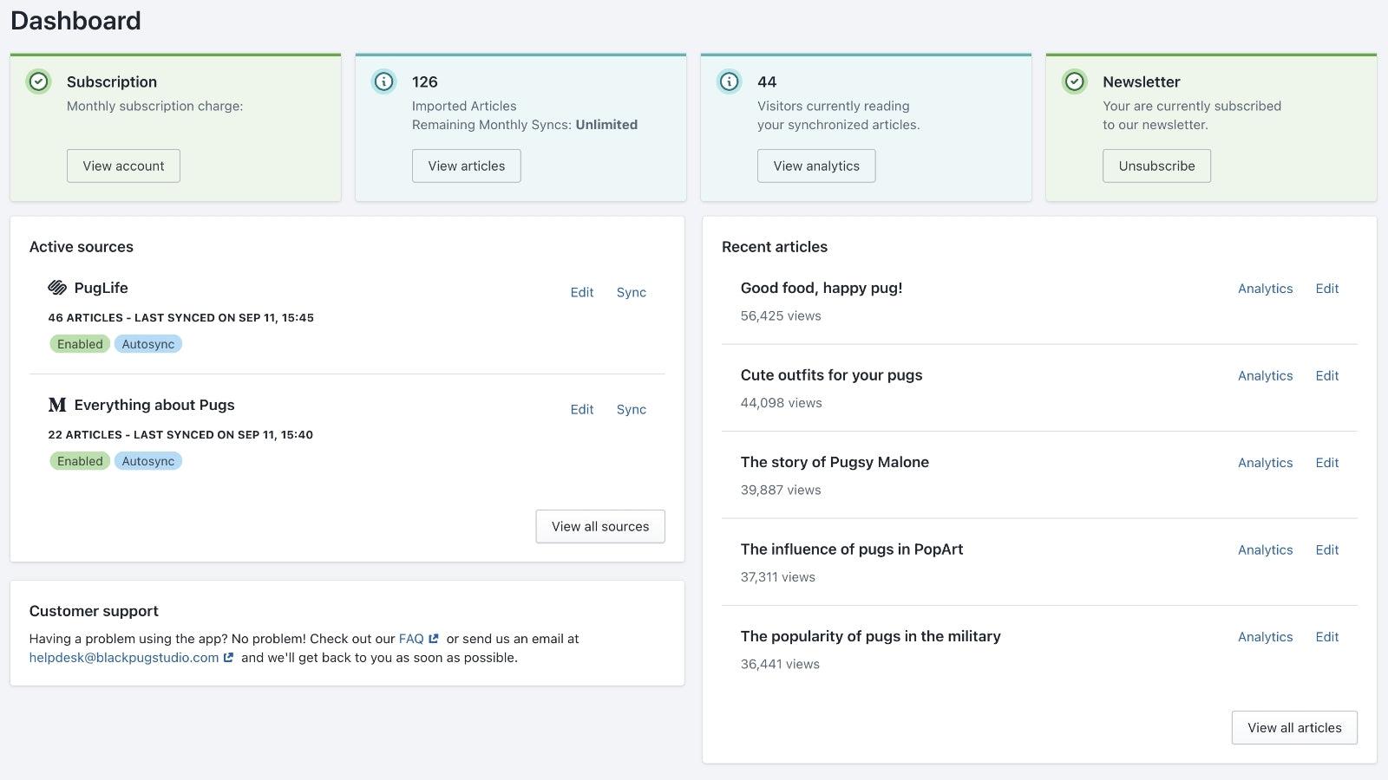Click the checkmark icon on the Subscription card

pos(38,81)
